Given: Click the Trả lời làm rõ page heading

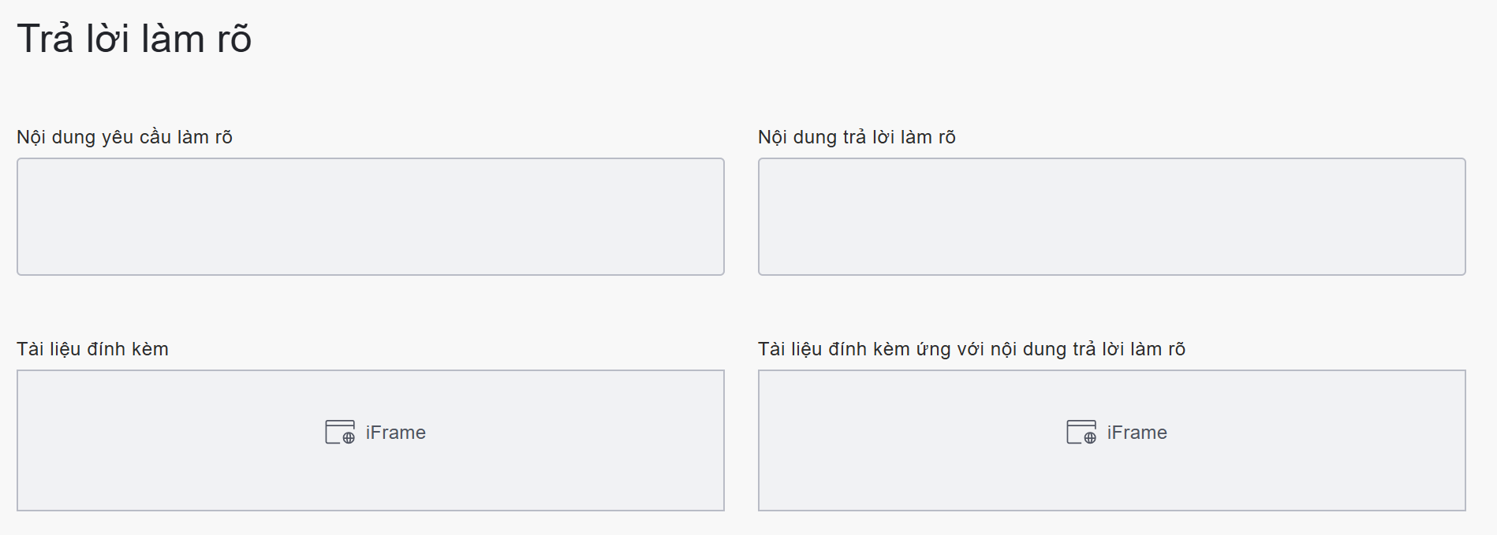Looking at the screenshot, I should tap(134, 39).
